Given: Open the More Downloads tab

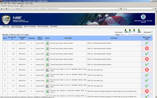Looking at the screenshot, I should click(x=43, y=26).
